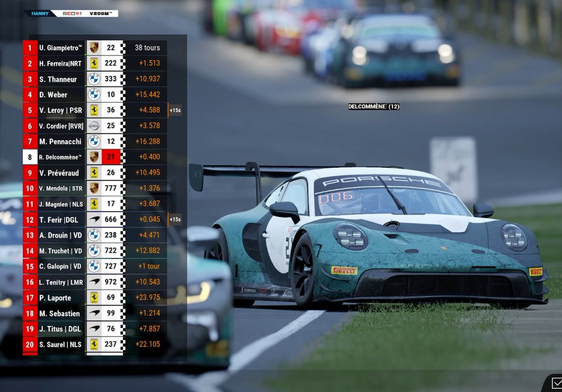This screenshot has height=392, width=562.
Task: Select C. Galopin | VD in the leaderboard
Action: (x=61, y=266)
